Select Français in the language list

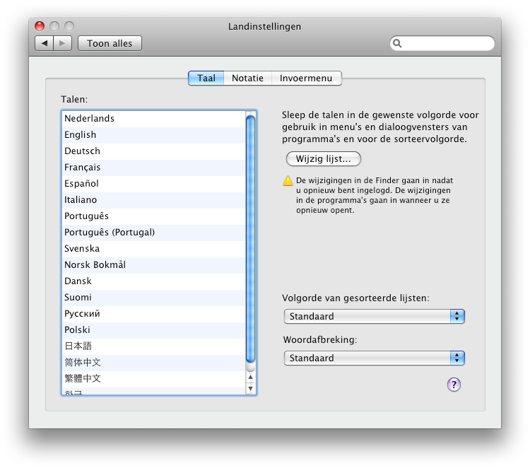pyautogui.click(x=154, y=168)
